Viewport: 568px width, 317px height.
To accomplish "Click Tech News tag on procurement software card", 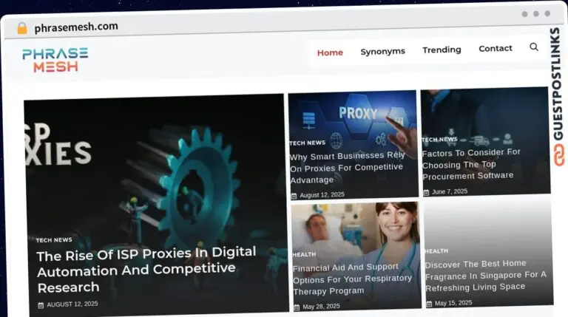I will click(x=440, y=140).
